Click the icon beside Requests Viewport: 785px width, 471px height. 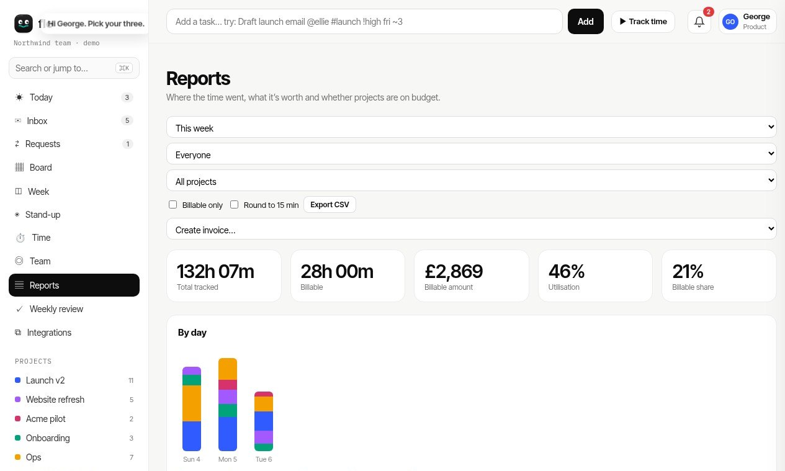(x=17, y=144)
